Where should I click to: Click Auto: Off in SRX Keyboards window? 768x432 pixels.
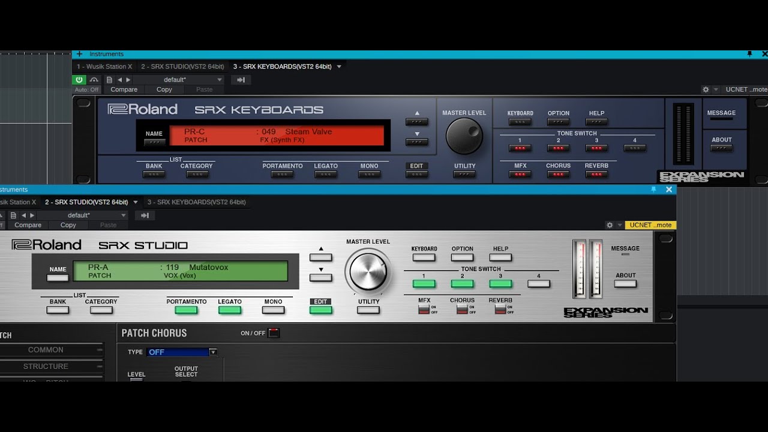tap(87, 89)
